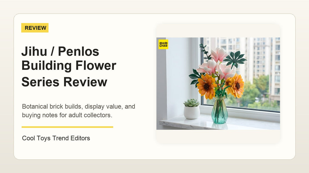309x173 pixels.
Task: Click the yellow REVIEW badge
Action: 35,28
